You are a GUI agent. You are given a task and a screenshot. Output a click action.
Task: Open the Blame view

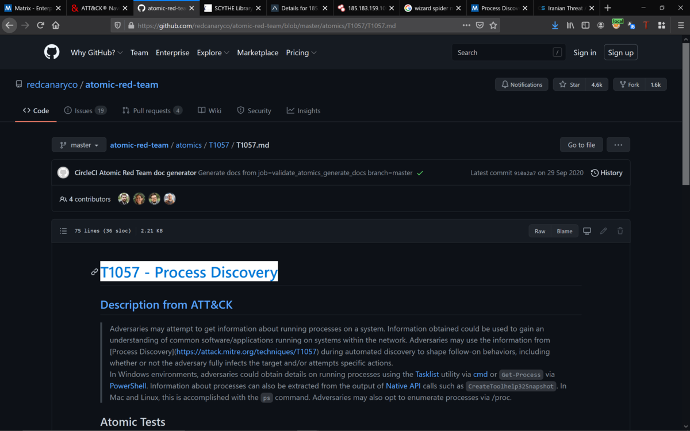565,231
